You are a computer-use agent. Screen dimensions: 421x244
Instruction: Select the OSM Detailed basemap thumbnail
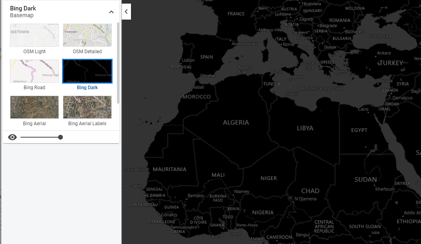coord(87,35)
